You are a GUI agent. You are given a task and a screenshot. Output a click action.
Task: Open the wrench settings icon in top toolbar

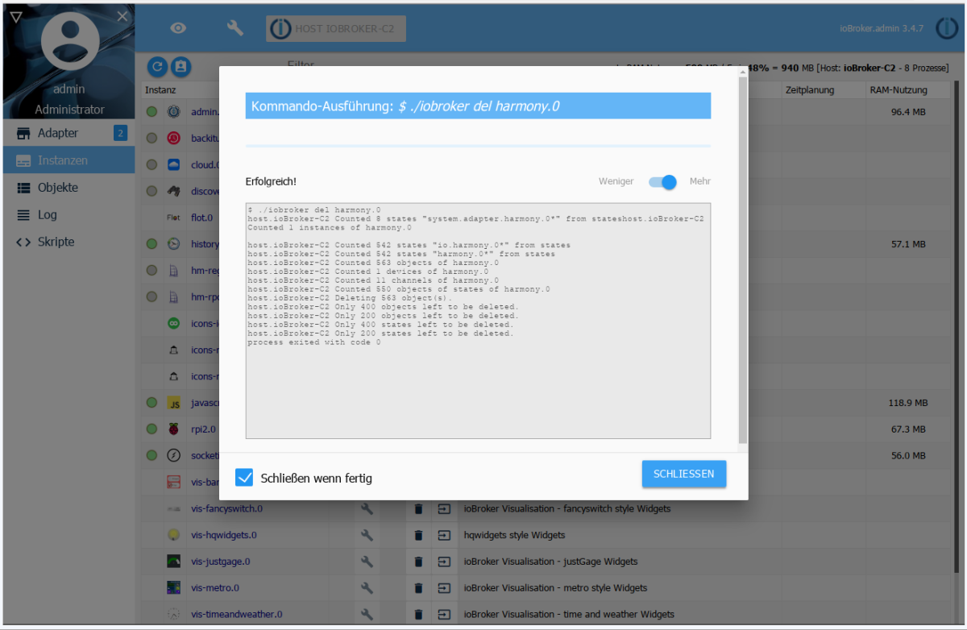point(235,28)
